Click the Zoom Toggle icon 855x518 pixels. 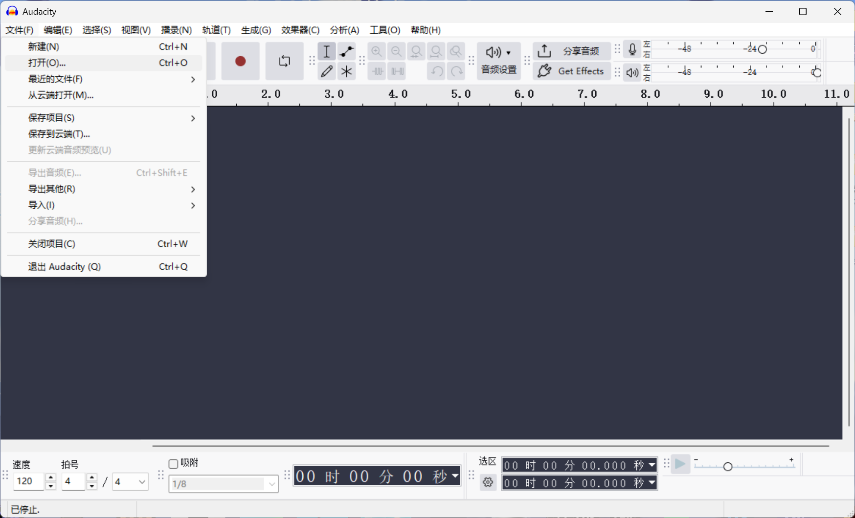click(456, 51)
